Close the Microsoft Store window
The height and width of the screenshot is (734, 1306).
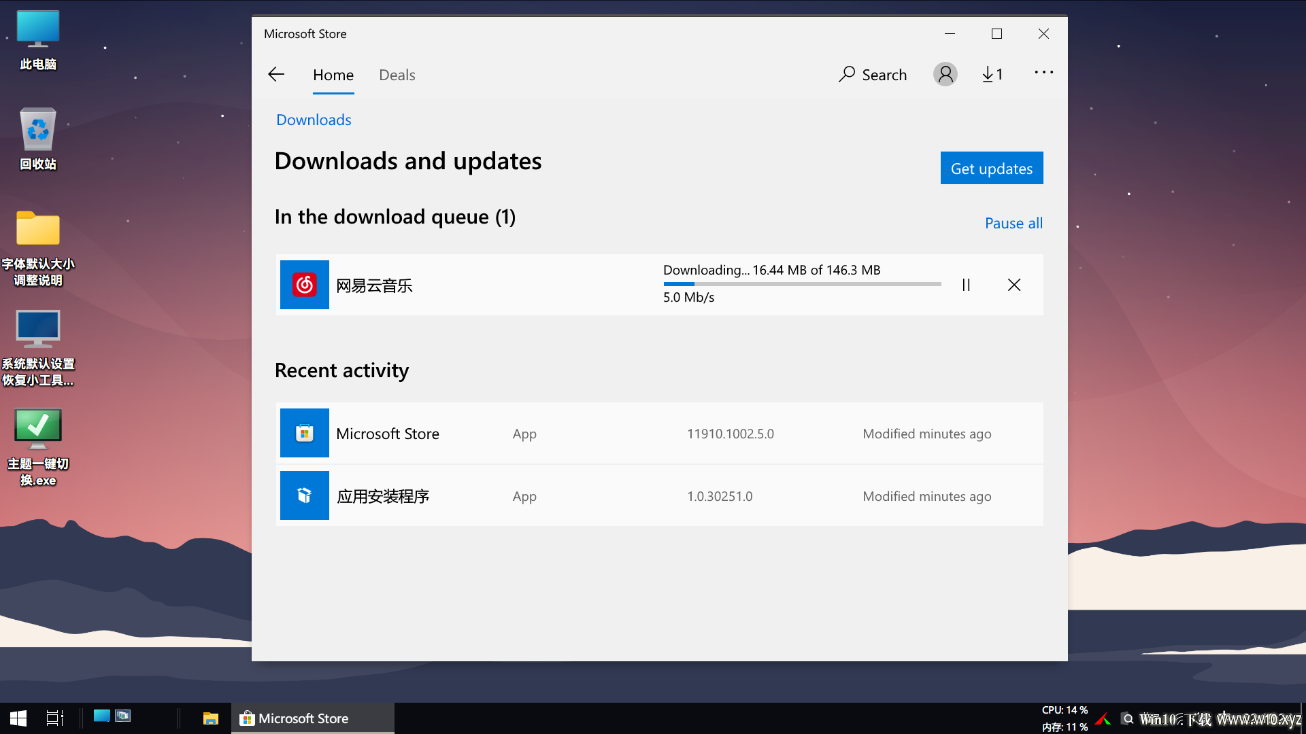click(1044, 34)
